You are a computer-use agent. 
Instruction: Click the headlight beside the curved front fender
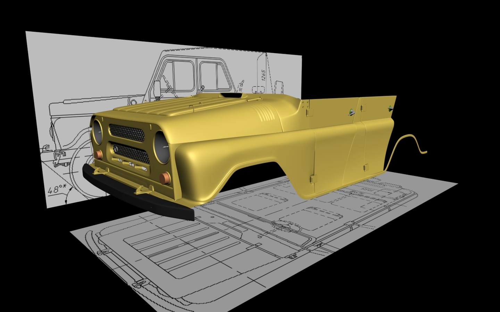point(161,148)
